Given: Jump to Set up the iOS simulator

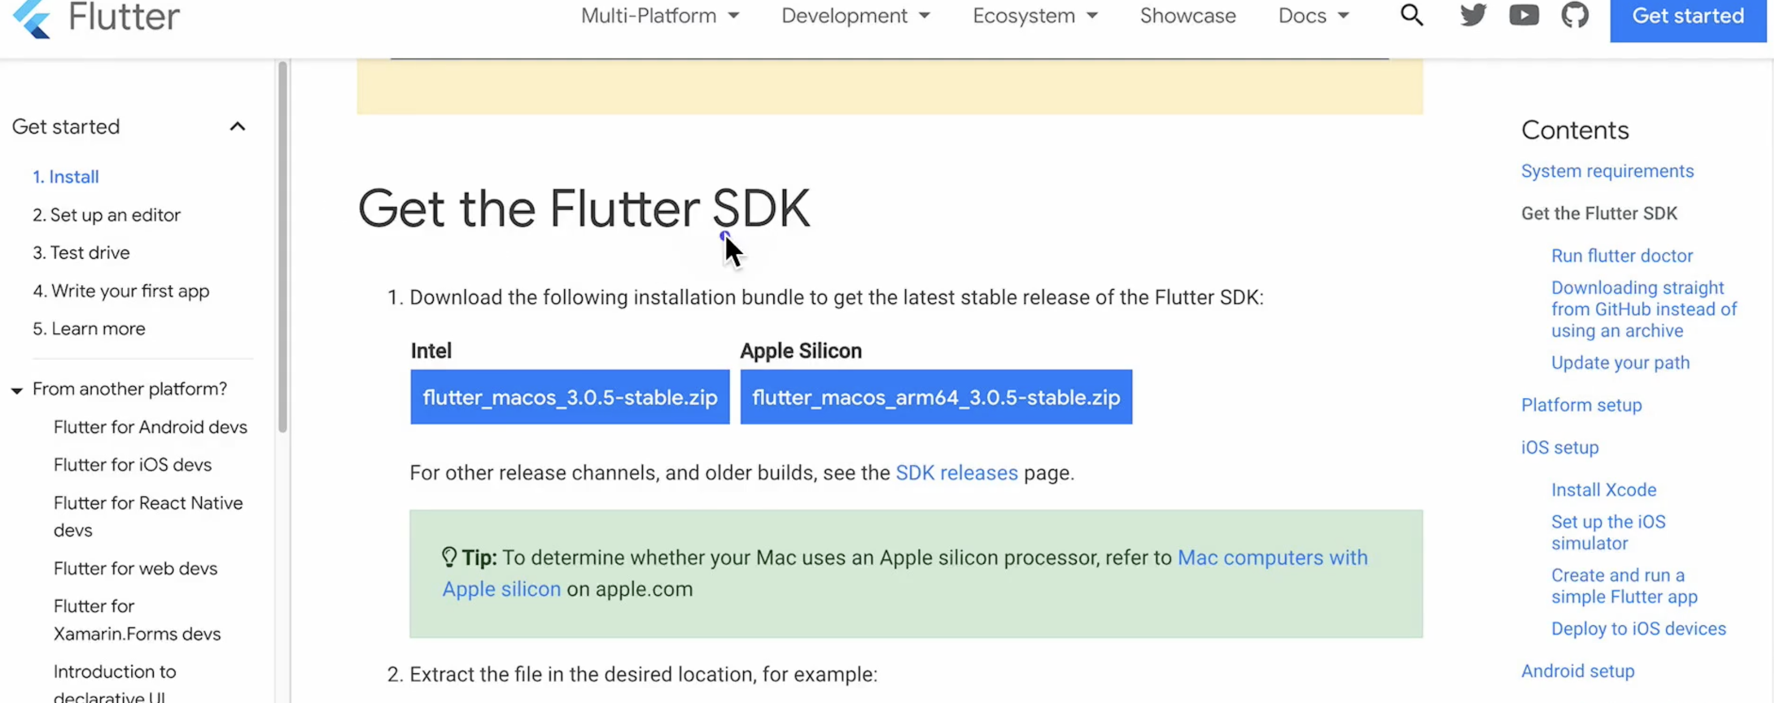Looking at the screenshot, I should pos(1608,533).
